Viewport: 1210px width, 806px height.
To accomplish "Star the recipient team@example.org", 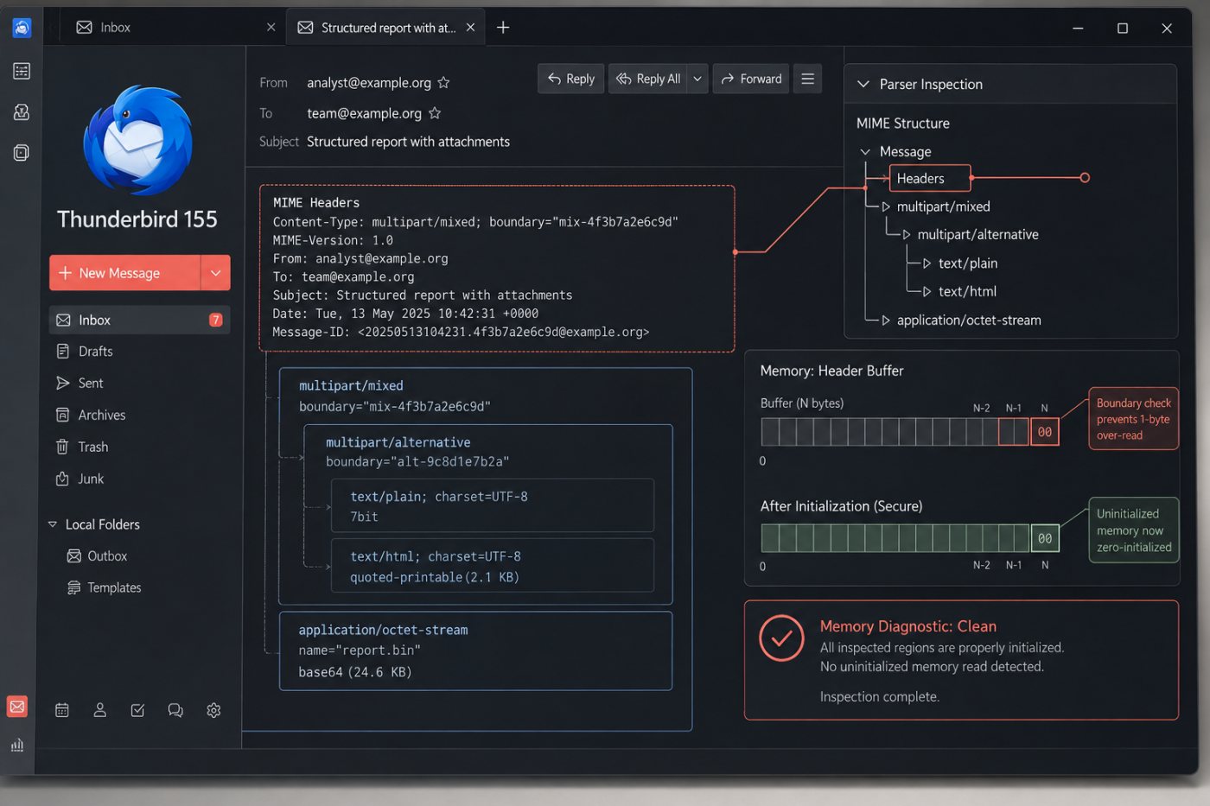I will click(435, 113).
